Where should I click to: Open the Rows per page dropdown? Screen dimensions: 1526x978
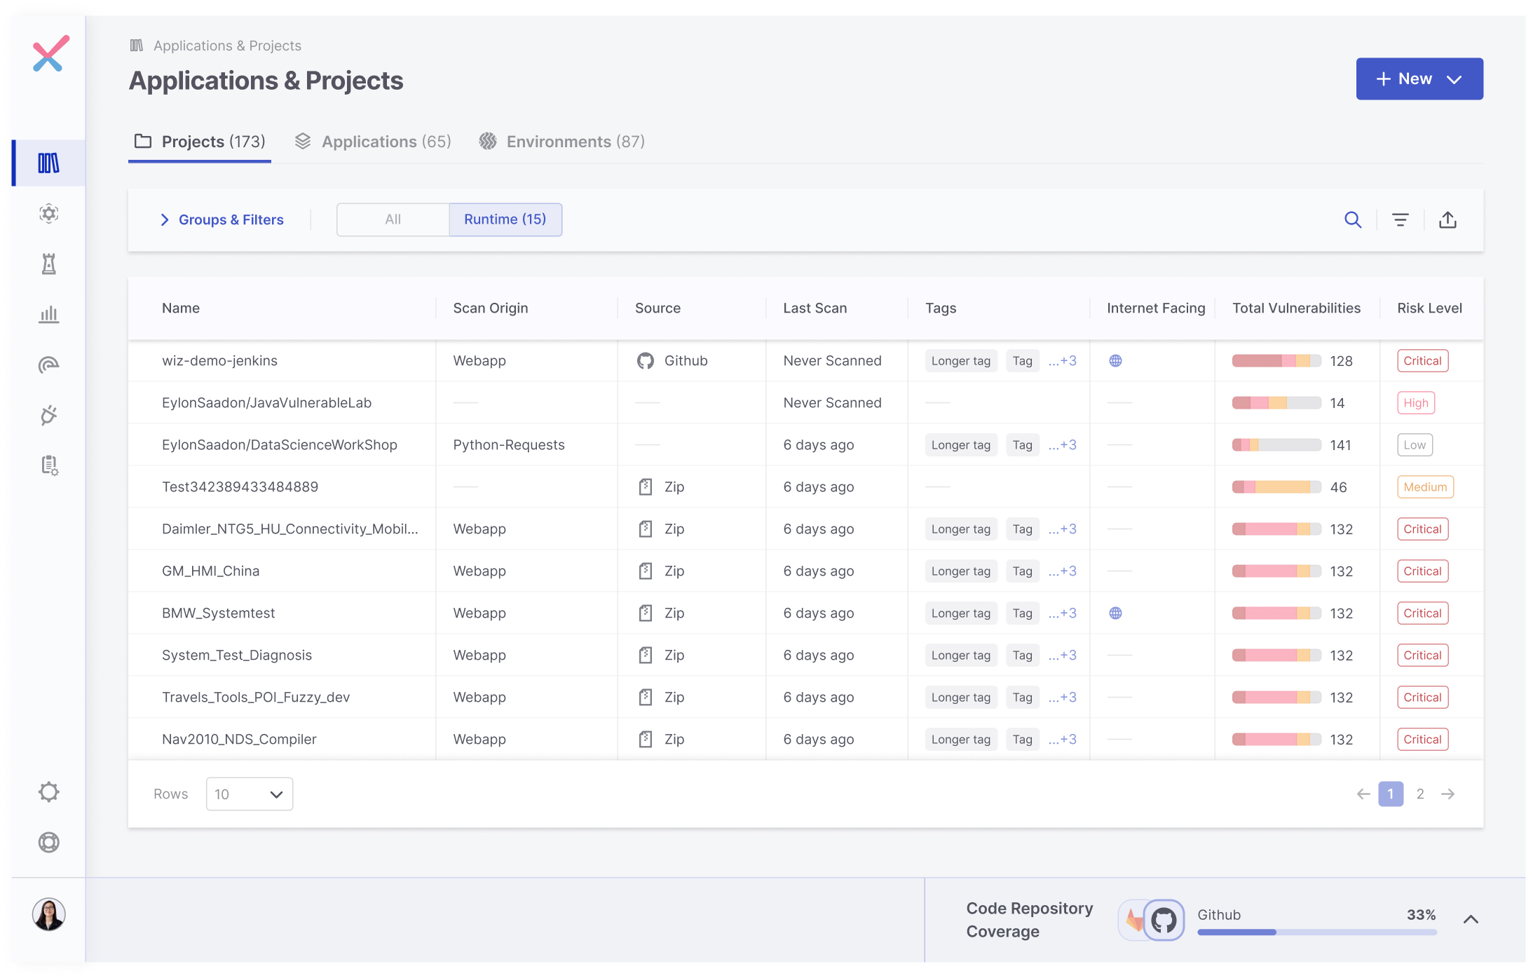tap(250, 794)
